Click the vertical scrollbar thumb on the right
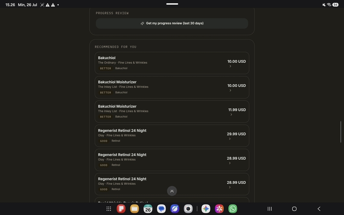This screenshot has height=215, width=344. point(341,132)
